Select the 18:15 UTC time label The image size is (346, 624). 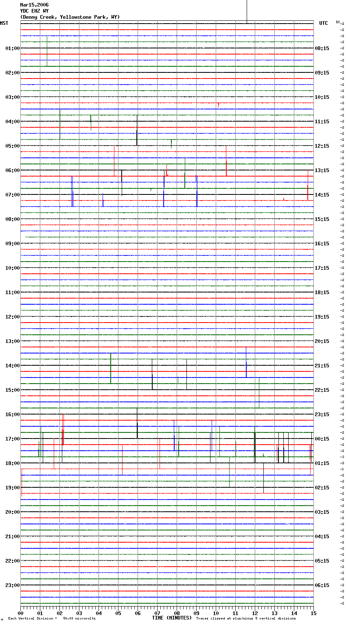(x=322, y=292)
